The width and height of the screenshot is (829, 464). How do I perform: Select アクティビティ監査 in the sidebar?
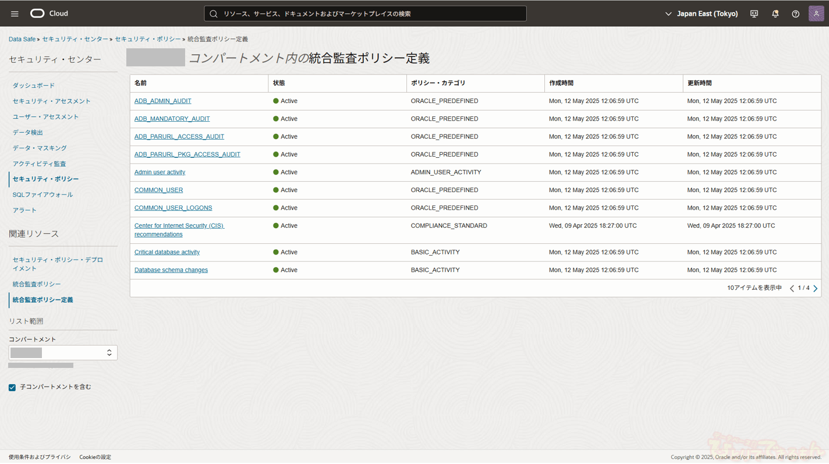coord(39,164)
